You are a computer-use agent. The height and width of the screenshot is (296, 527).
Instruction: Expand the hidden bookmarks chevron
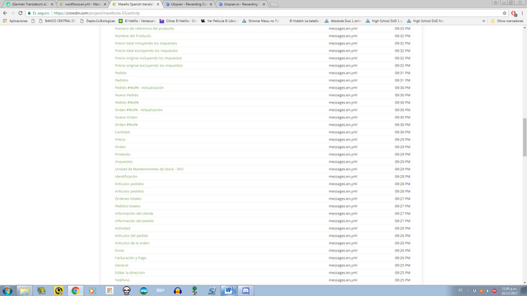483,21
